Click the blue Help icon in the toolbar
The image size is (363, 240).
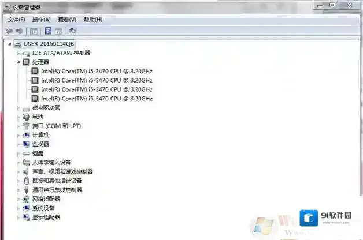[47, 31]
